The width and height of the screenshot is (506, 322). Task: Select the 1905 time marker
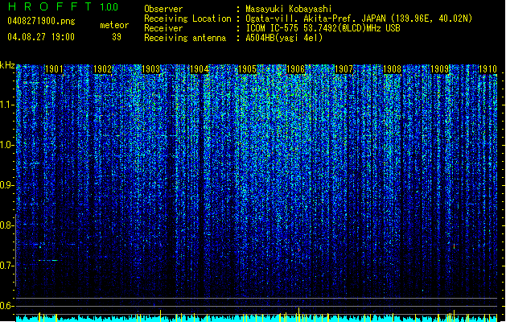click(x=247, y=69)
